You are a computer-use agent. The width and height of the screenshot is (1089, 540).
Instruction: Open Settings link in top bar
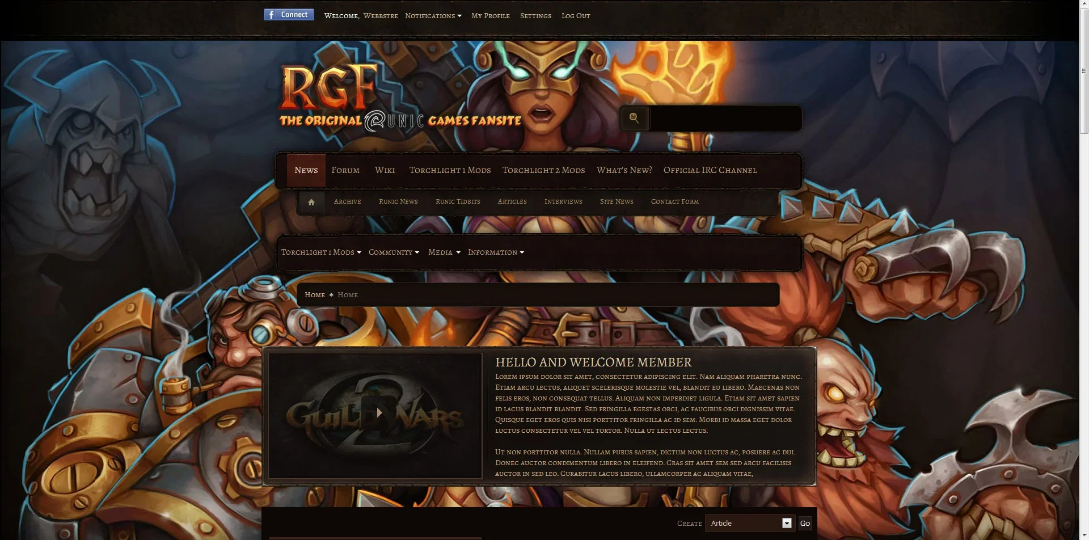tap(535, 16)
